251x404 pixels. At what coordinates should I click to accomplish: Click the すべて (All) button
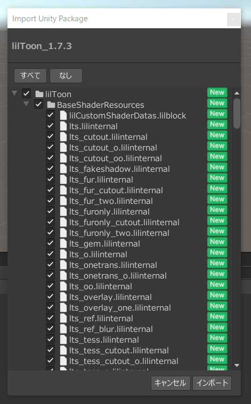tap(30, 76)
